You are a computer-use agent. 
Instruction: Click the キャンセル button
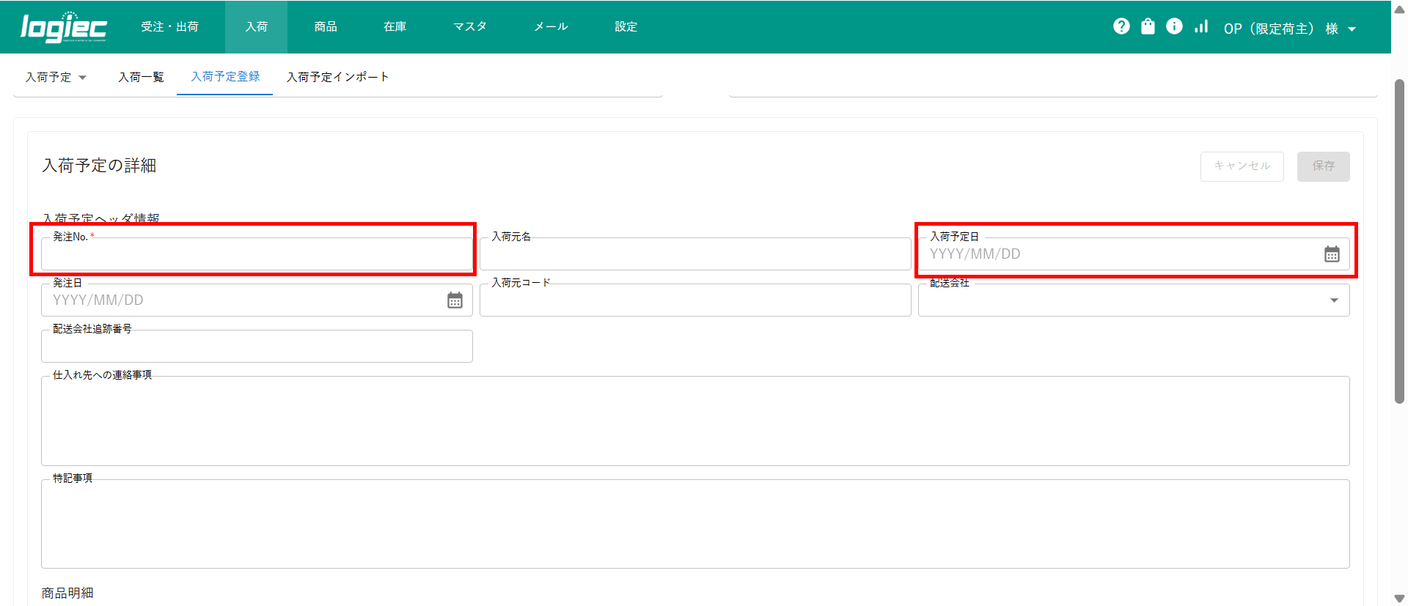pos(1242,166)
